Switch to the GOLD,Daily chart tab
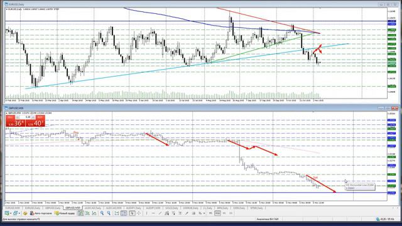This screenshot has width=402, height=226. click(171, 208)
